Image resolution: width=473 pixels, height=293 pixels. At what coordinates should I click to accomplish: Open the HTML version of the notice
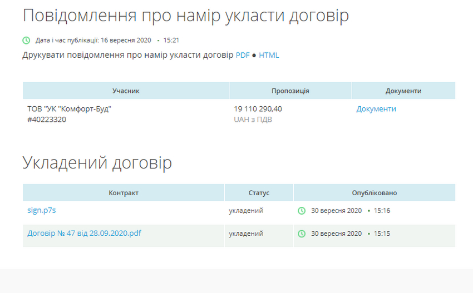click(269, 55)
